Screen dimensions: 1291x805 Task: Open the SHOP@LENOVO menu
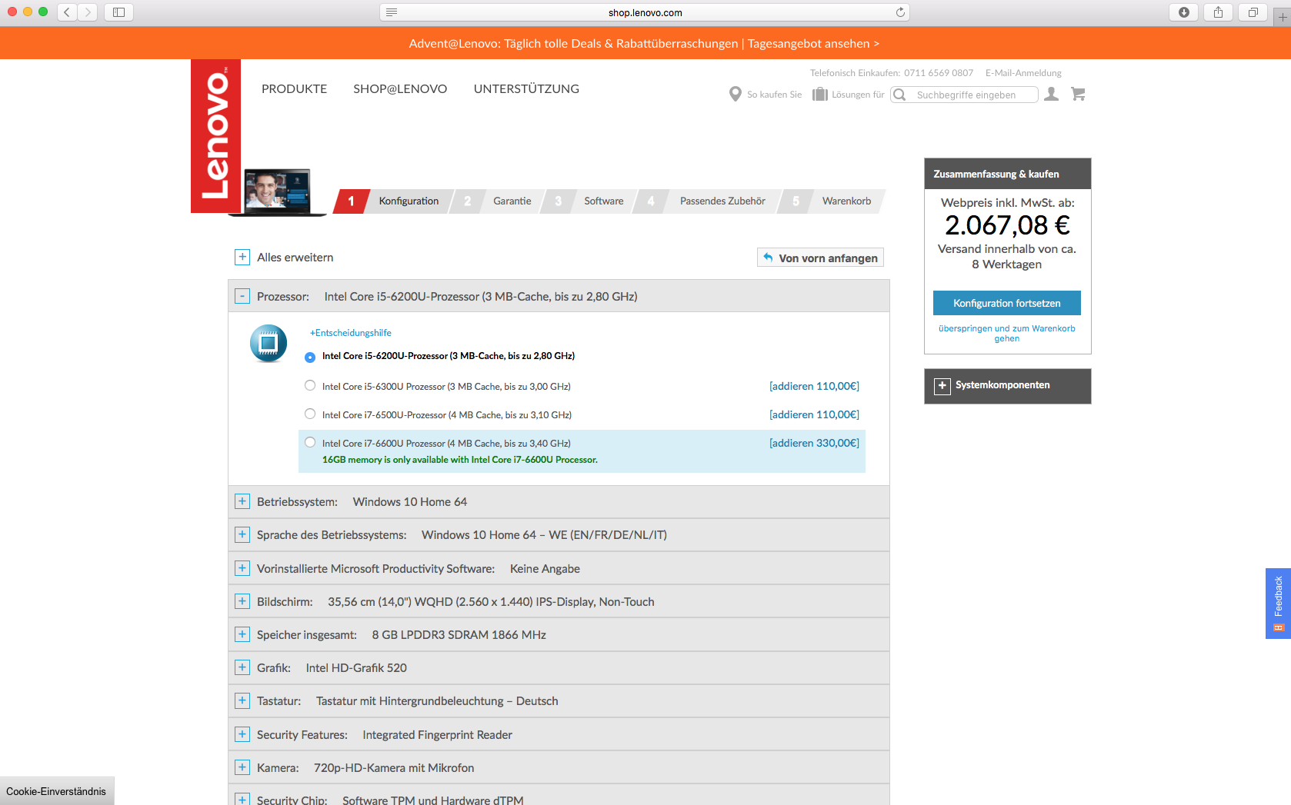400,89
